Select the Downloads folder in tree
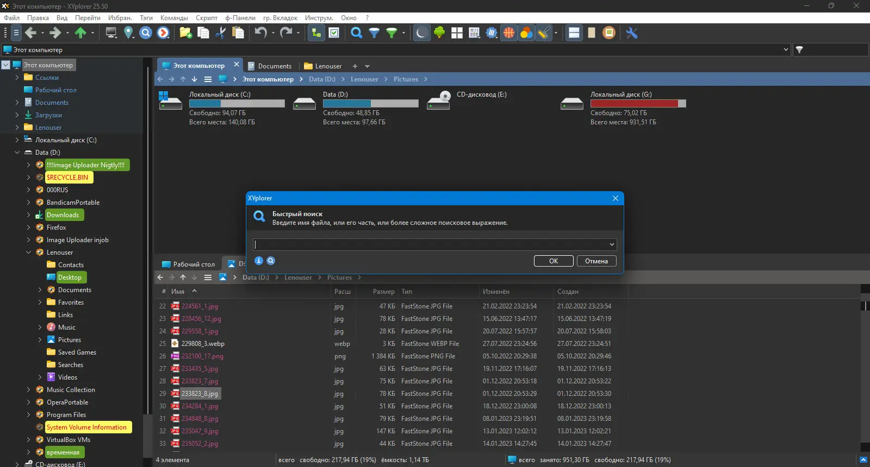The height and width of the screenshot is (467, 870). [x=63, y=215]
